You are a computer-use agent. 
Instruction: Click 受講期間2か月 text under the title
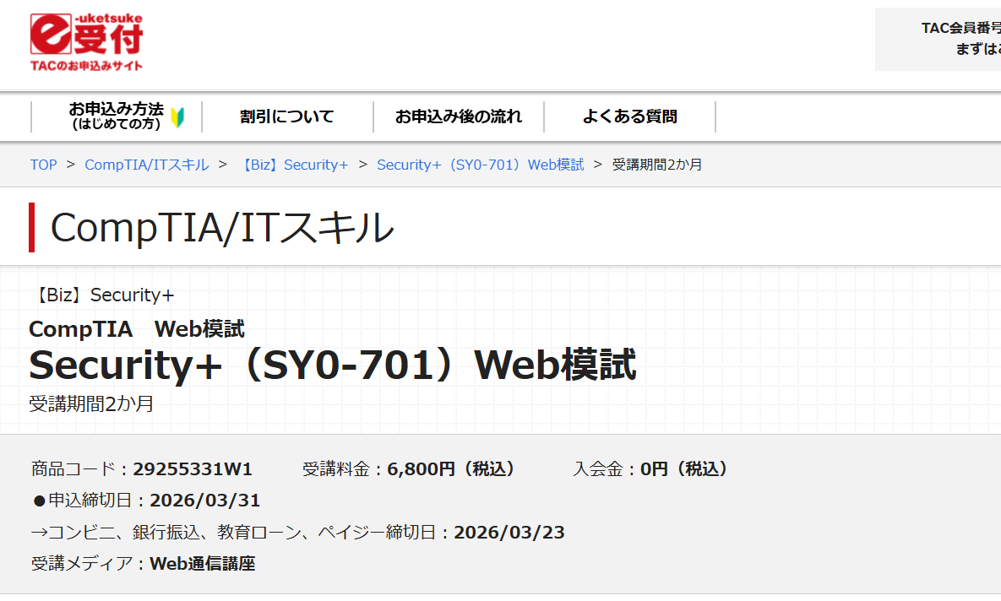pyautogui.click(x=91, y=403)
